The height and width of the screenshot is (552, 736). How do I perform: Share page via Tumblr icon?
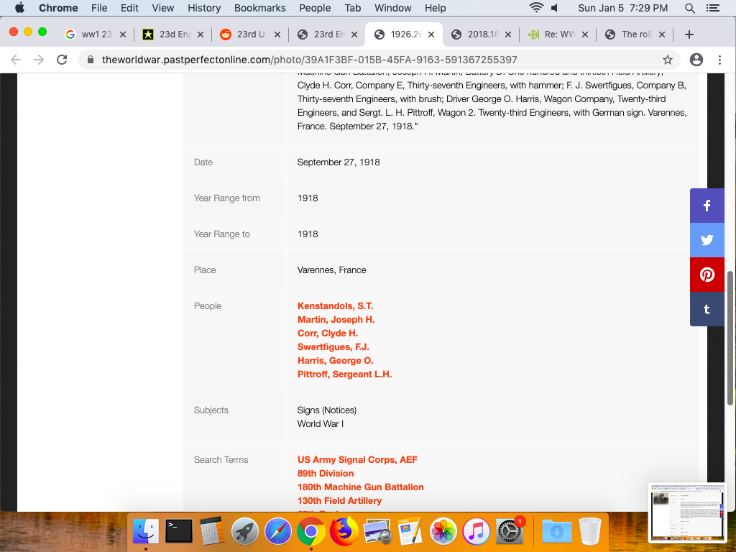tap(707, 309)
